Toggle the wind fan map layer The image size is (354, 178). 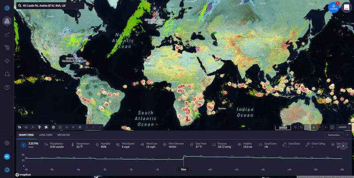(x=46, y=127)
